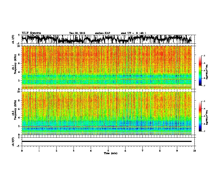The image size is (219, 169).
Task: Click the '1' tick on the time axis
Action: tap(39, 150)
